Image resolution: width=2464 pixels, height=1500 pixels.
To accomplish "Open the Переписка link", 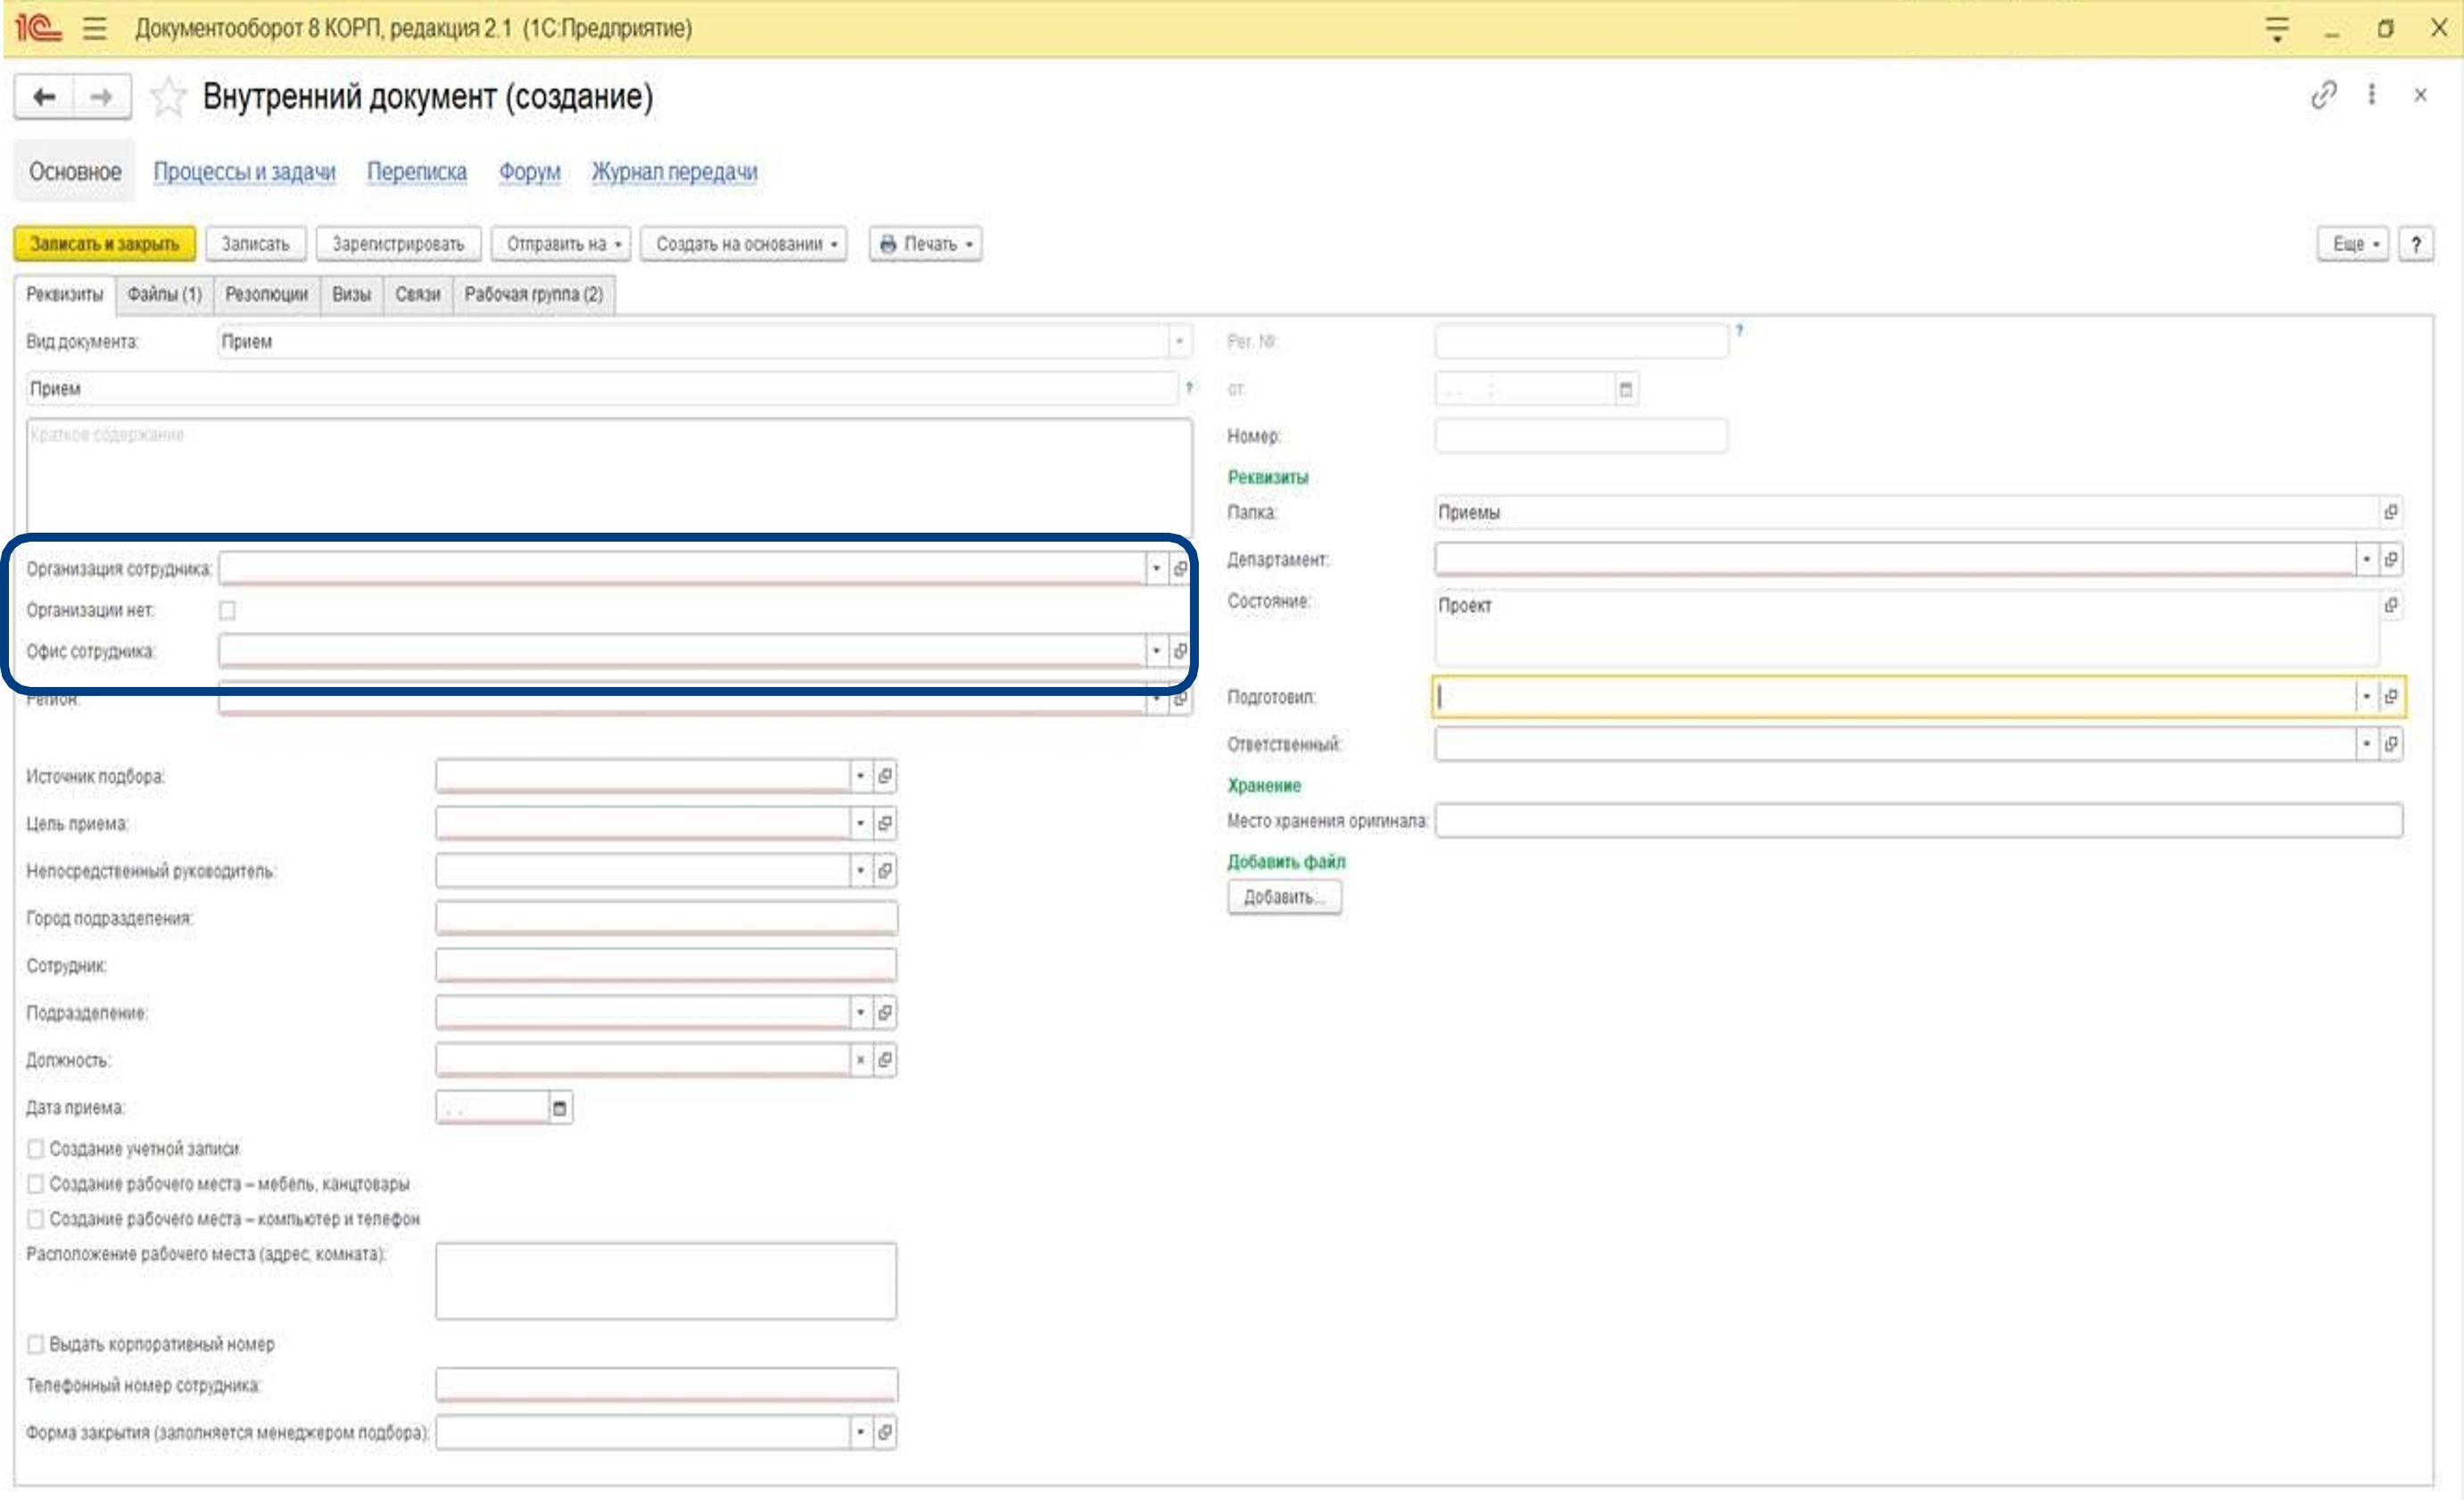I will click(417, 172).
